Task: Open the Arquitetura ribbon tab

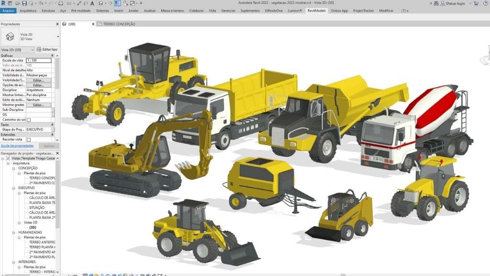Action: tap(28, 10)
